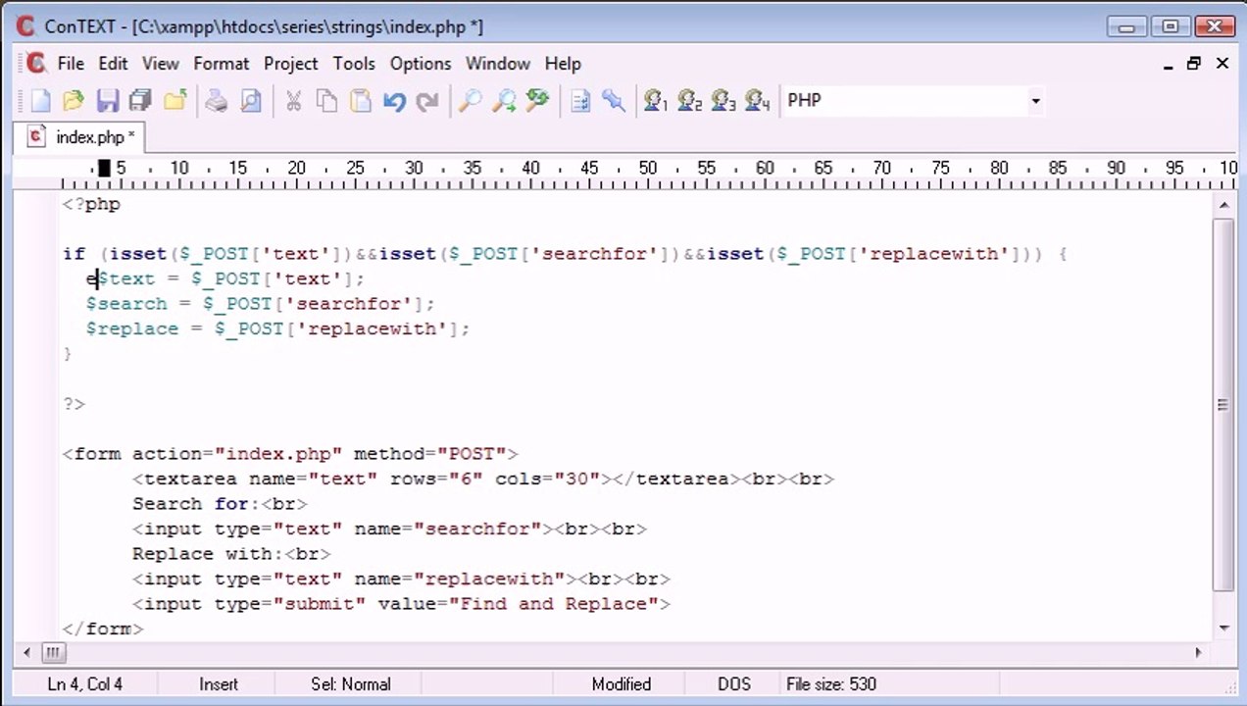Run user command 4 icon

tap(757, 100)
